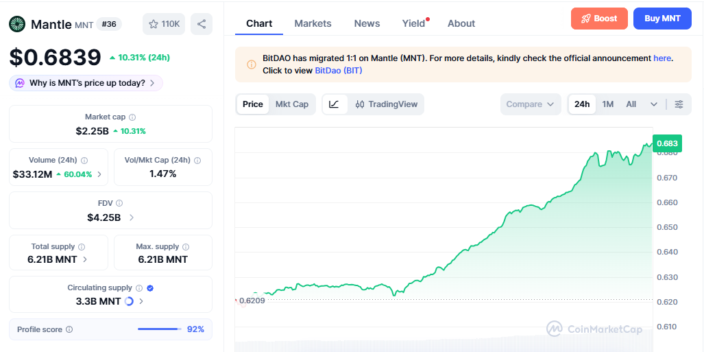This screenshot has height=352, width=704.
Task: Expand FDV details chevron
Action: click(131, 218)
